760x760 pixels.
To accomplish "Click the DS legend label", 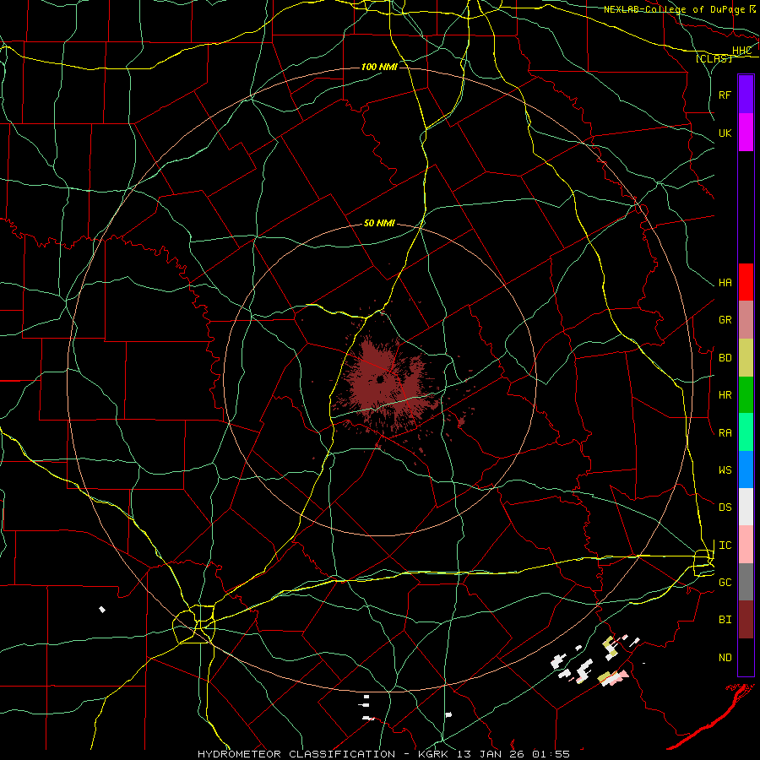I will click(x=725, y=508).
